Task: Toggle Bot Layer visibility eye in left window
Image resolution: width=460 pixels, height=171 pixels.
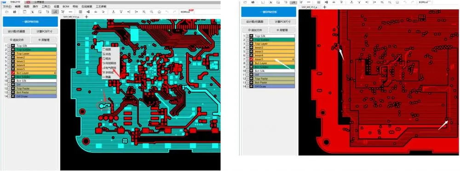Action: [13, 73]
